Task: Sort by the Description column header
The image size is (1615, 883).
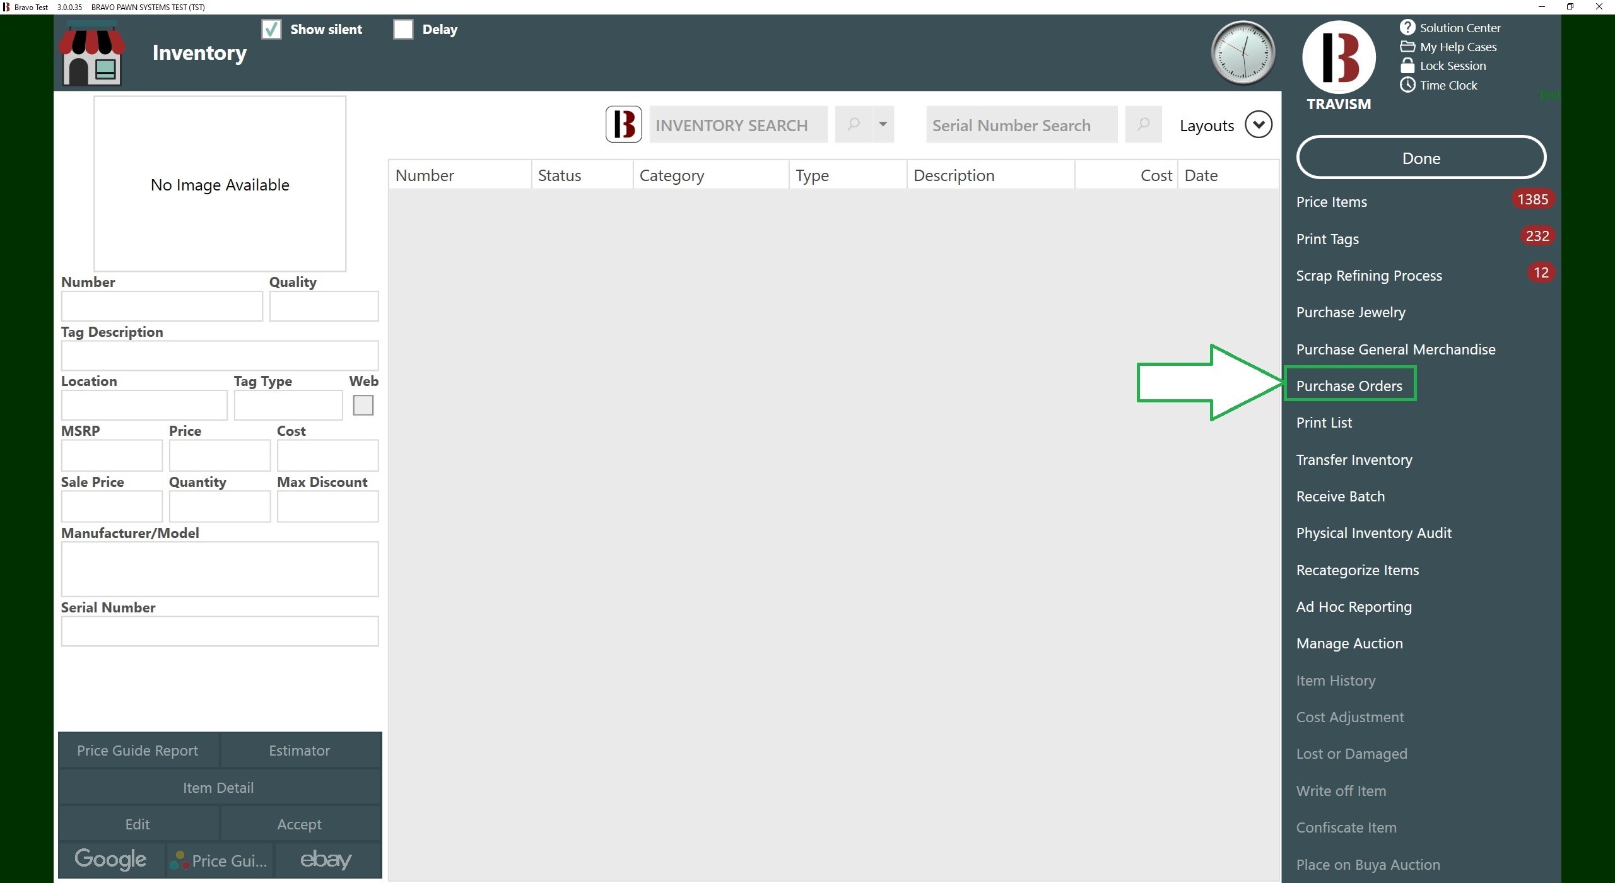Action: pos(991,175)
